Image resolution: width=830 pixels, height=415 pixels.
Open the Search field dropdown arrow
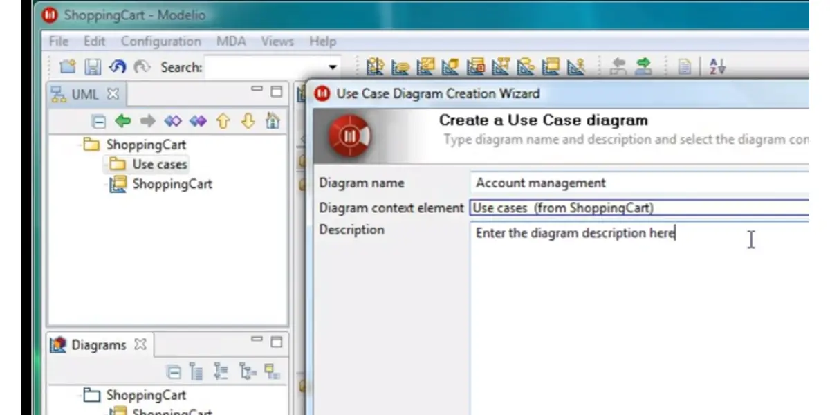333,68
